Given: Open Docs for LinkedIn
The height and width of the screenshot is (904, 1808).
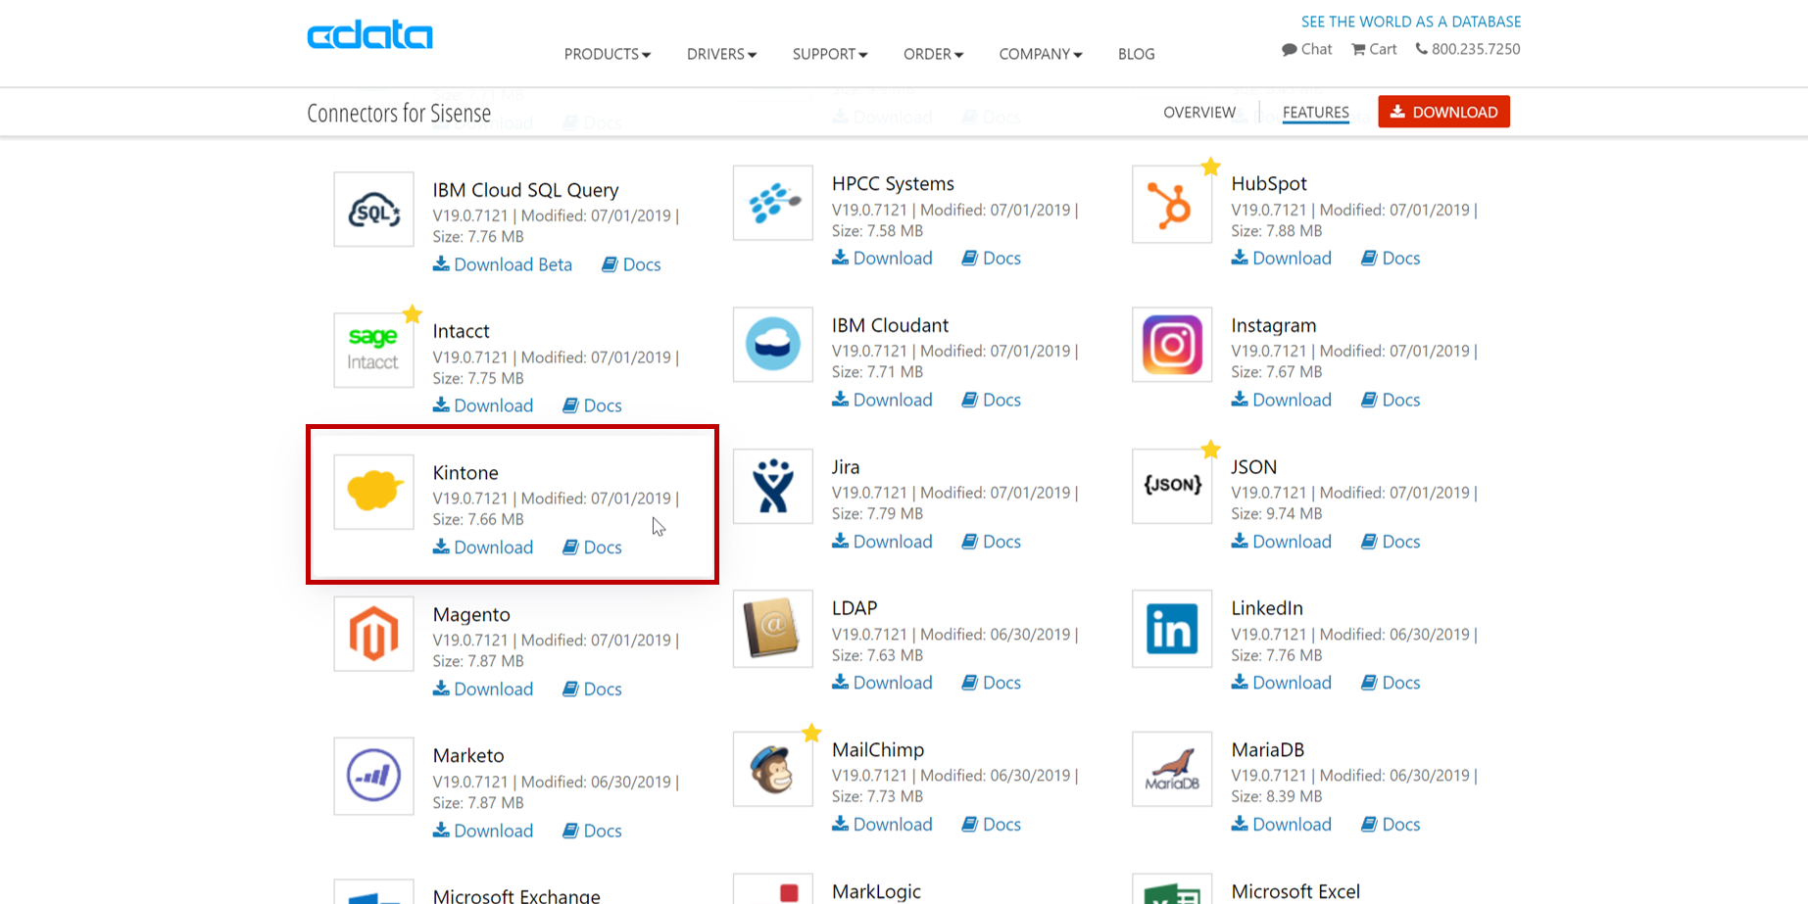Looking at the screenshot, I should click(x=1391, y=683).
